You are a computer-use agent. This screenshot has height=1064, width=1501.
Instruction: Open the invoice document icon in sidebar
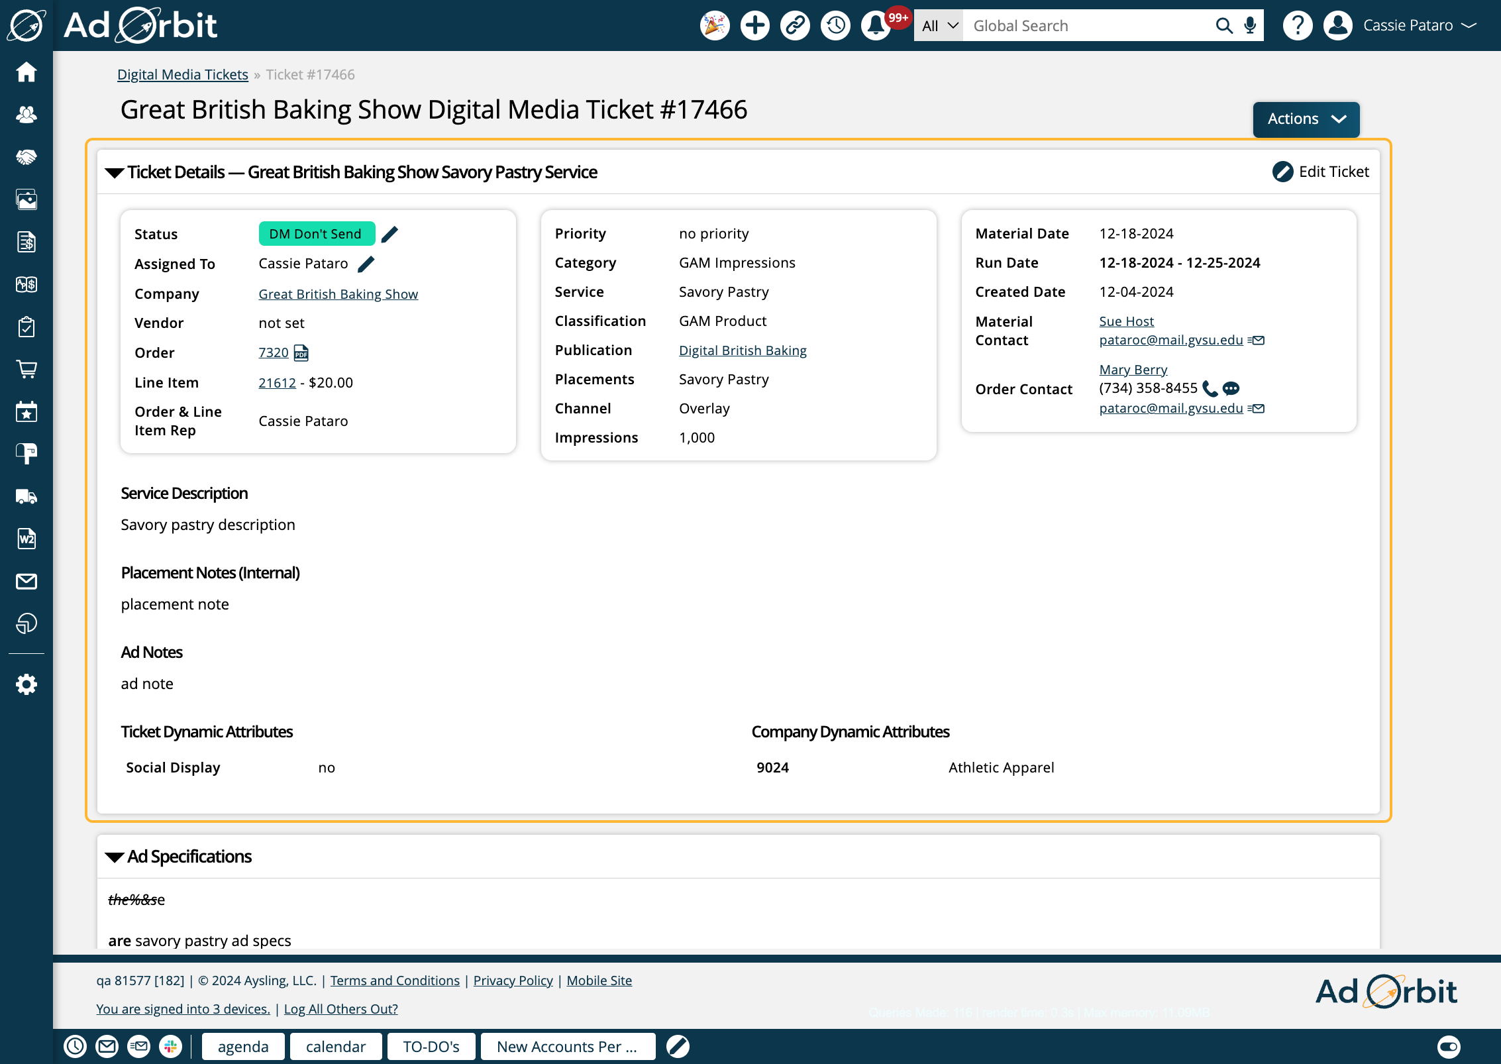(x=26, y=242)
